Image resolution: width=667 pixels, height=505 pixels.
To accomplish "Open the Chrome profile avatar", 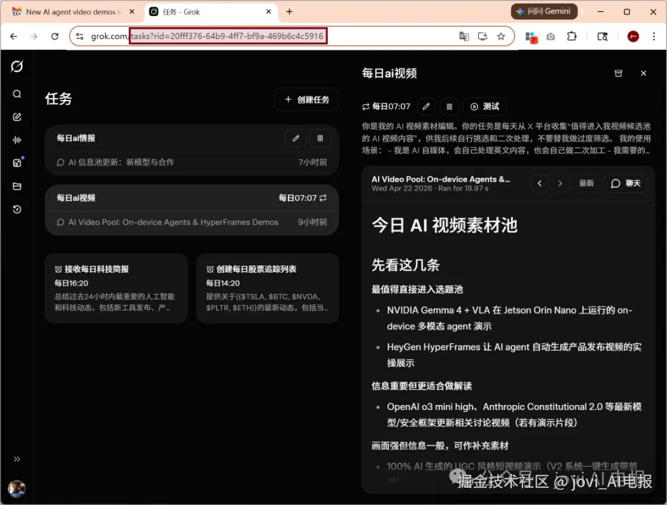I will [x=634, y=36].
